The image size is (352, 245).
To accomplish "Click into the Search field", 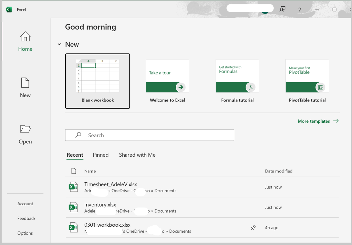I will coord(150,135).
